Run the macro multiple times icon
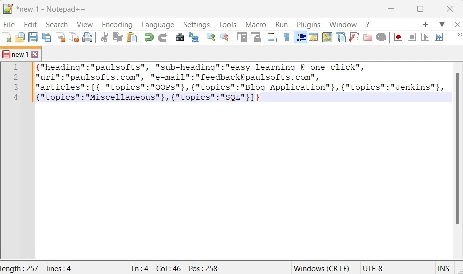The width and height of the screenshot is (463, 274). pyautogui.click(x=439, y=37)
